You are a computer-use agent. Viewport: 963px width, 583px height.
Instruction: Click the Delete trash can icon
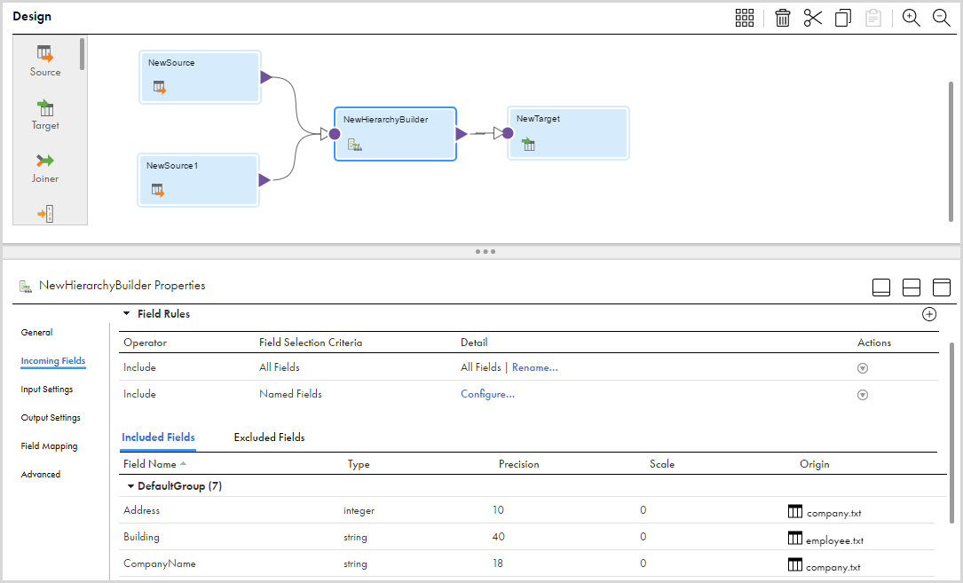click(x=783, y=18)
